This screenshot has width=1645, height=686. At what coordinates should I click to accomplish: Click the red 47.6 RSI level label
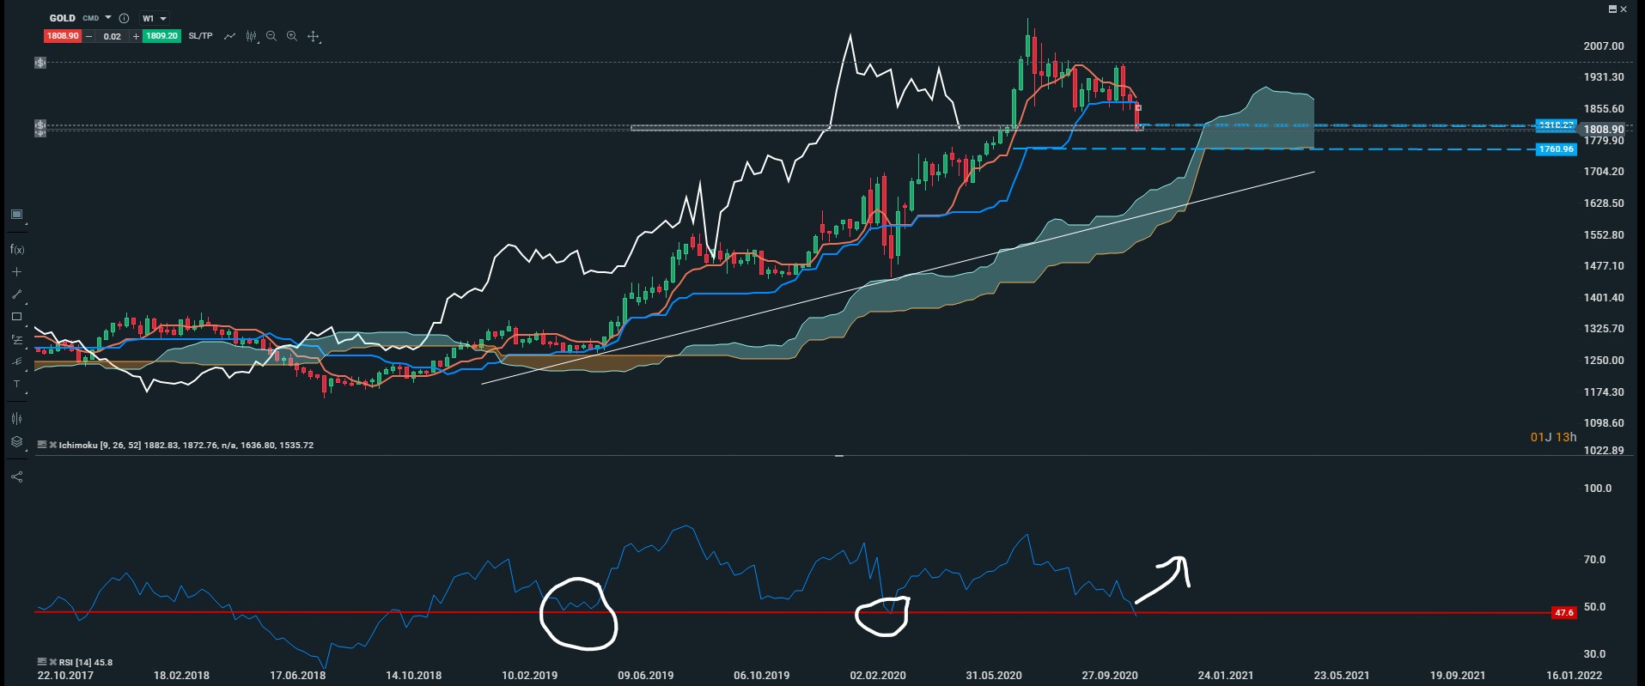(x=1564, y=612)
